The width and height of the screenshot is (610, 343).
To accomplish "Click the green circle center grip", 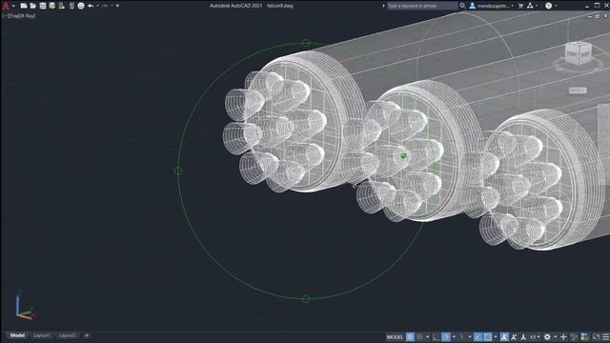I will (404, 156).
